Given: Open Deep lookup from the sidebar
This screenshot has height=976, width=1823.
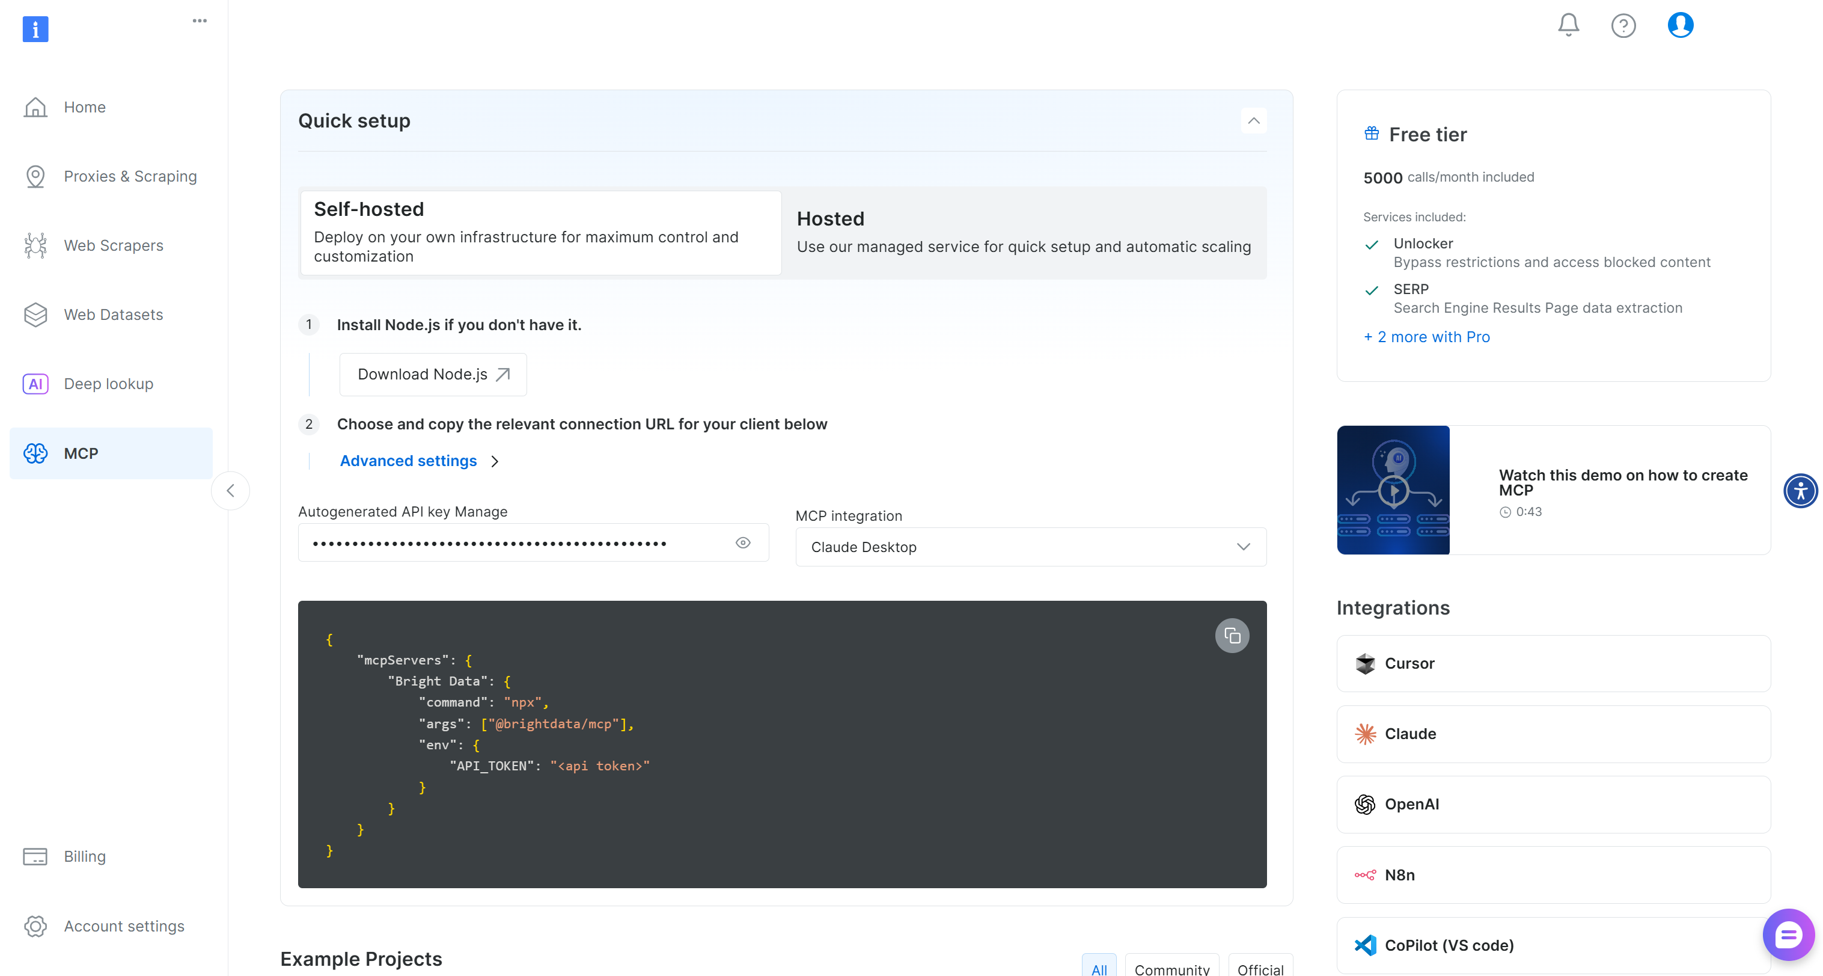Looking at the screenshot, I should click(x=108, y=383).
